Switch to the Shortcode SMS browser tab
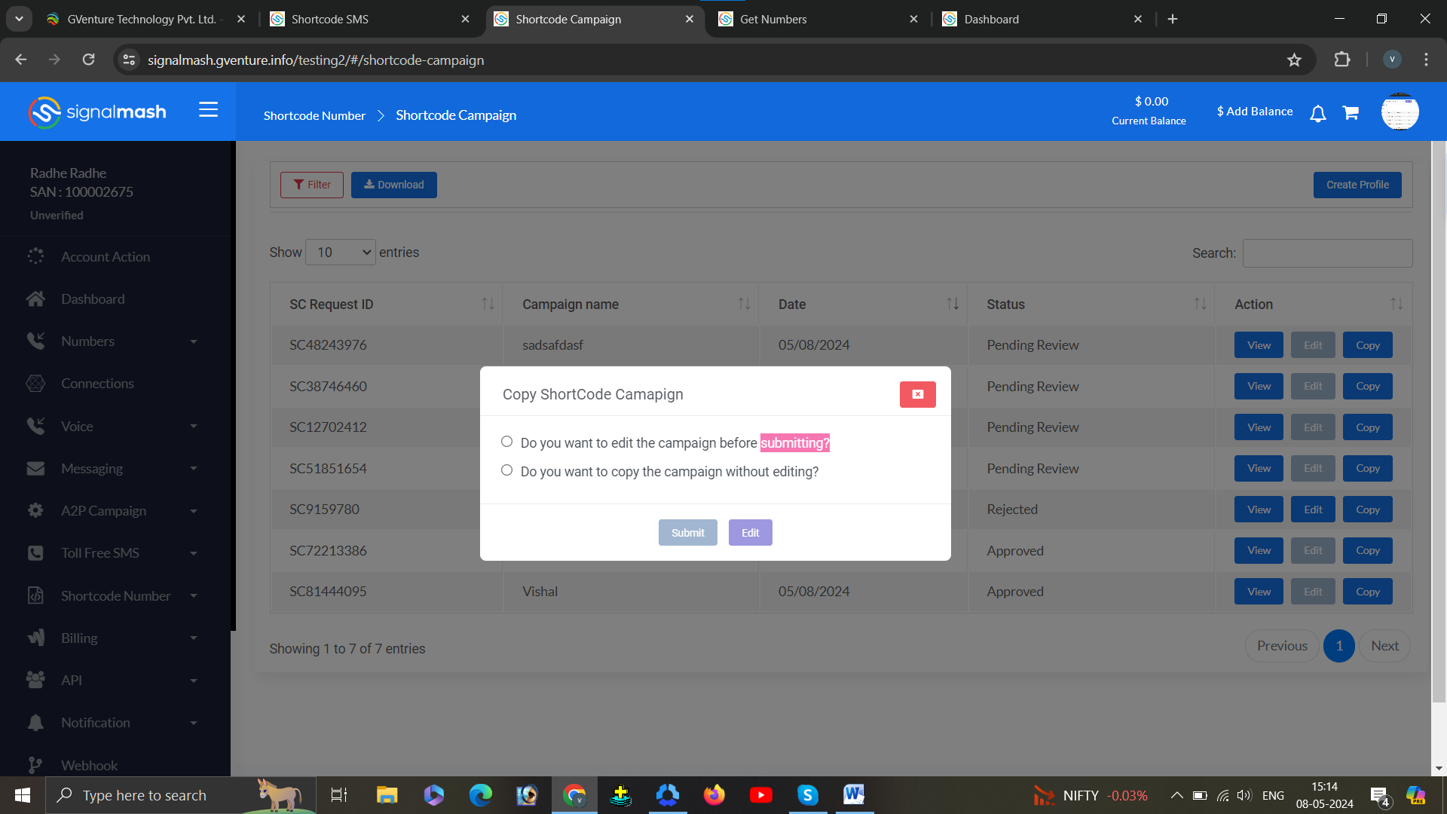1447x814 pixels. tap(329, 19)
